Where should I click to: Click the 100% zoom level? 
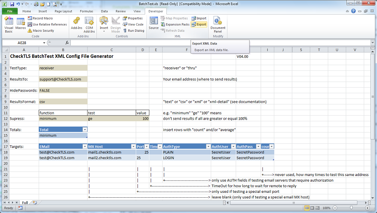coord(326,208)
